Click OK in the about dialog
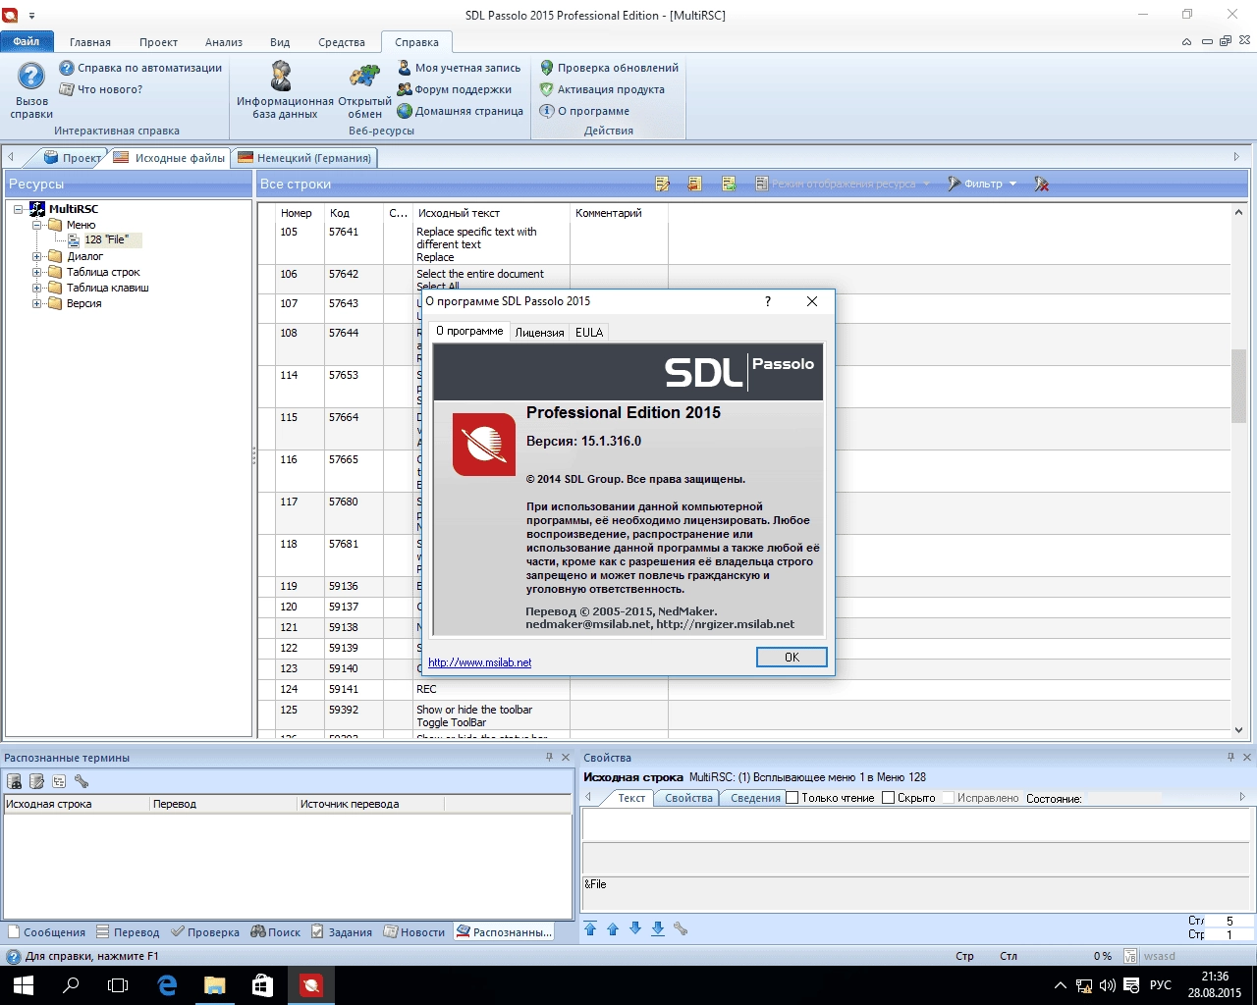This screenshot has height=1005, width=1257. (792, 657)
